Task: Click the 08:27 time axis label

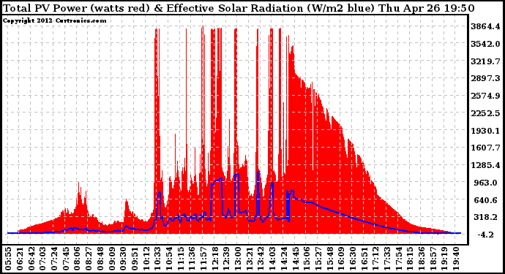Action: click(x=89, y=259)
